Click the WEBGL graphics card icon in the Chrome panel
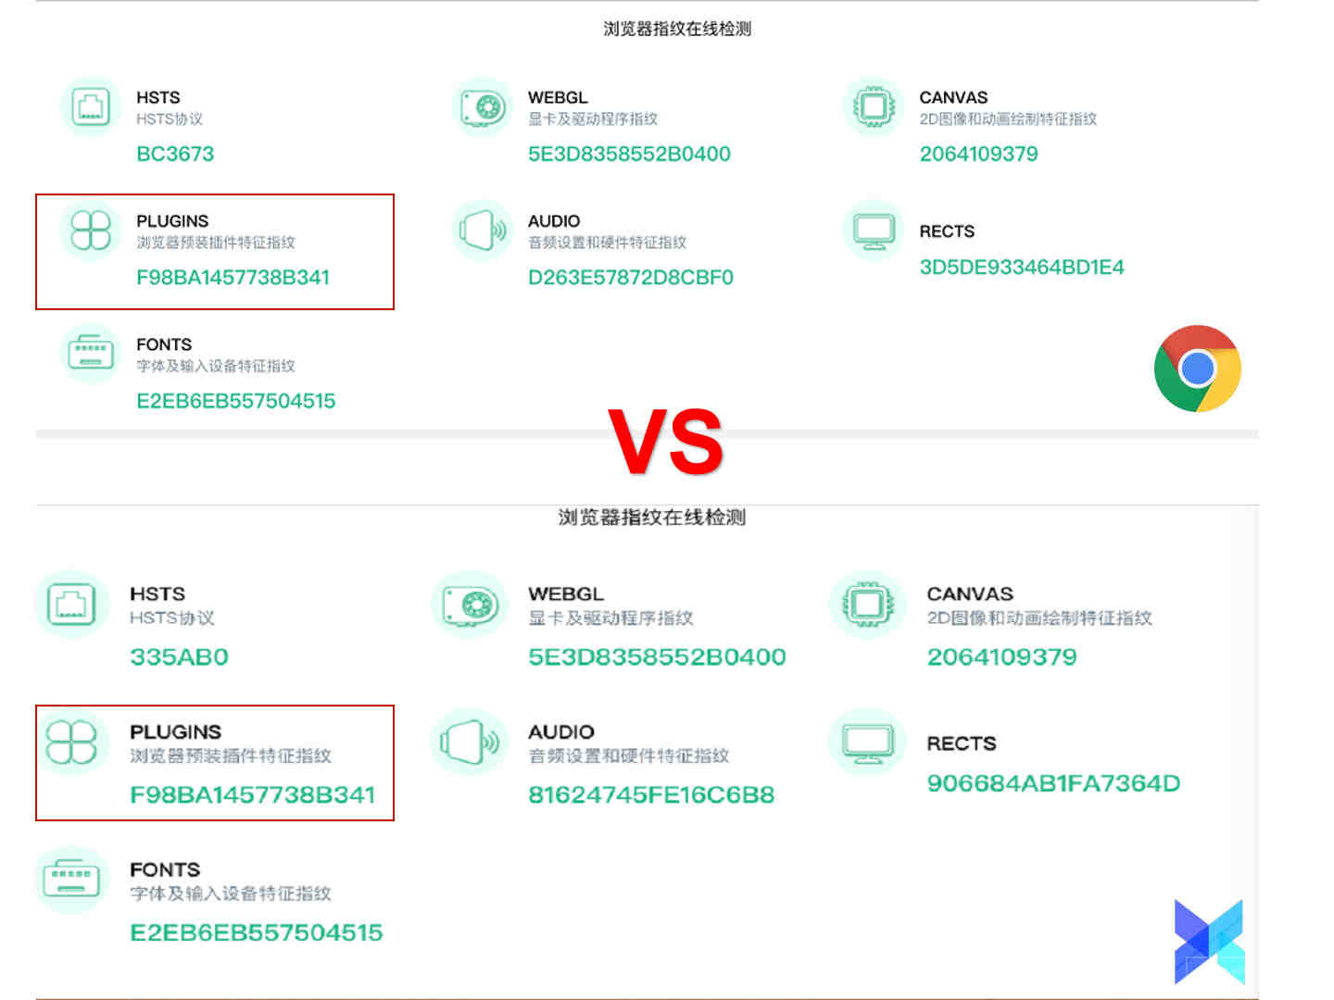The height and width of the screenshot is (1000, 1334). click(x=482, y=106)
